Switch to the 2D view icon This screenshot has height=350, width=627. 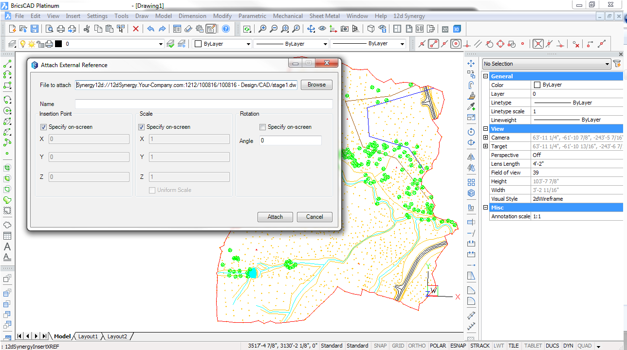[x=445, y=29]
